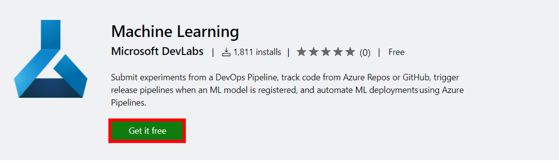
Task: Select the second rating star
Action: (314, 52)
